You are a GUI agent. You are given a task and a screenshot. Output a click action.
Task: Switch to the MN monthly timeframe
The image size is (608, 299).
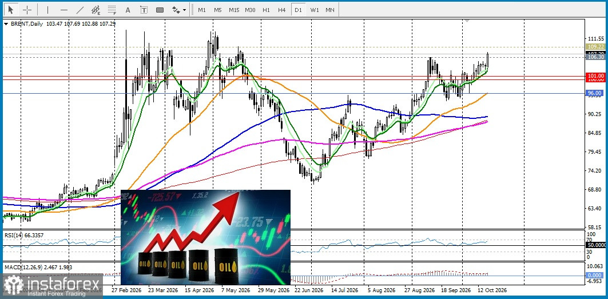point(330,10)
